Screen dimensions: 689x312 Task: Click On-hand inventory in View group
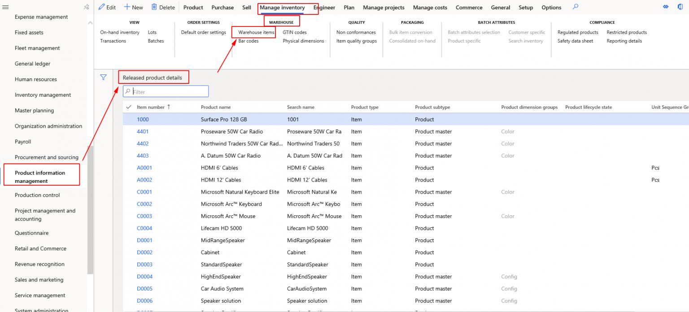120,32
